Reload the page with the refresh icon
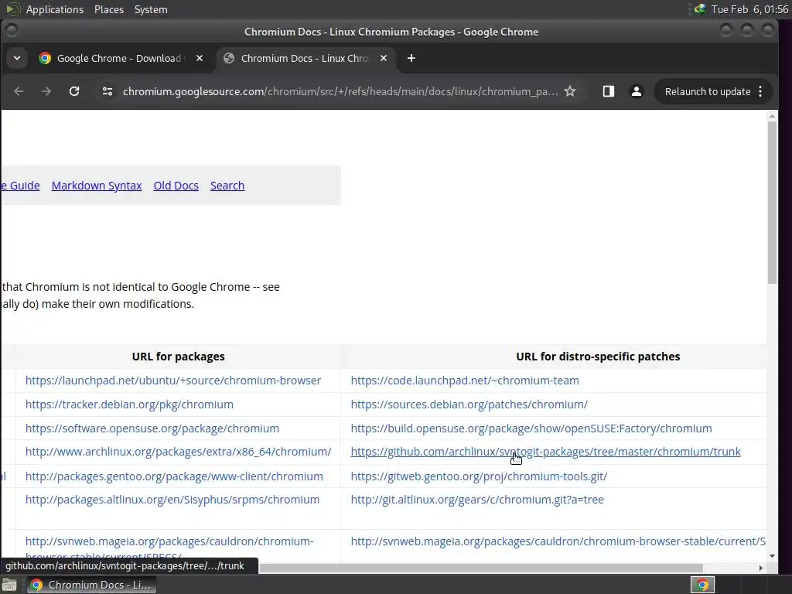This screenshot has height=594, width=792. [74, 91]
